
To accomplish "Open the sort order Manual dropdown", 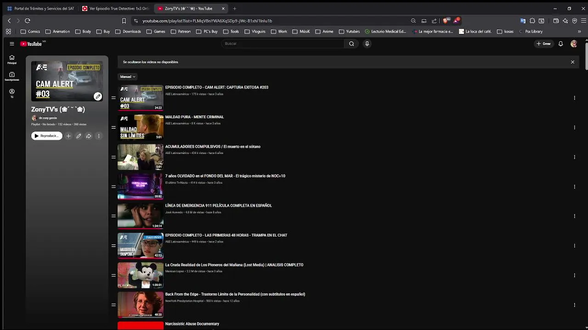I will pyautogui.click(x=128, y=77).
